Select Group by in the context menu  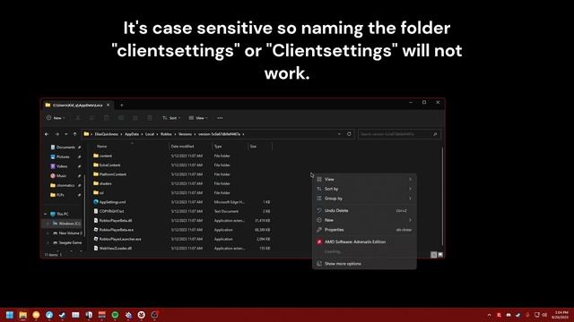click(x=364, y=199)
